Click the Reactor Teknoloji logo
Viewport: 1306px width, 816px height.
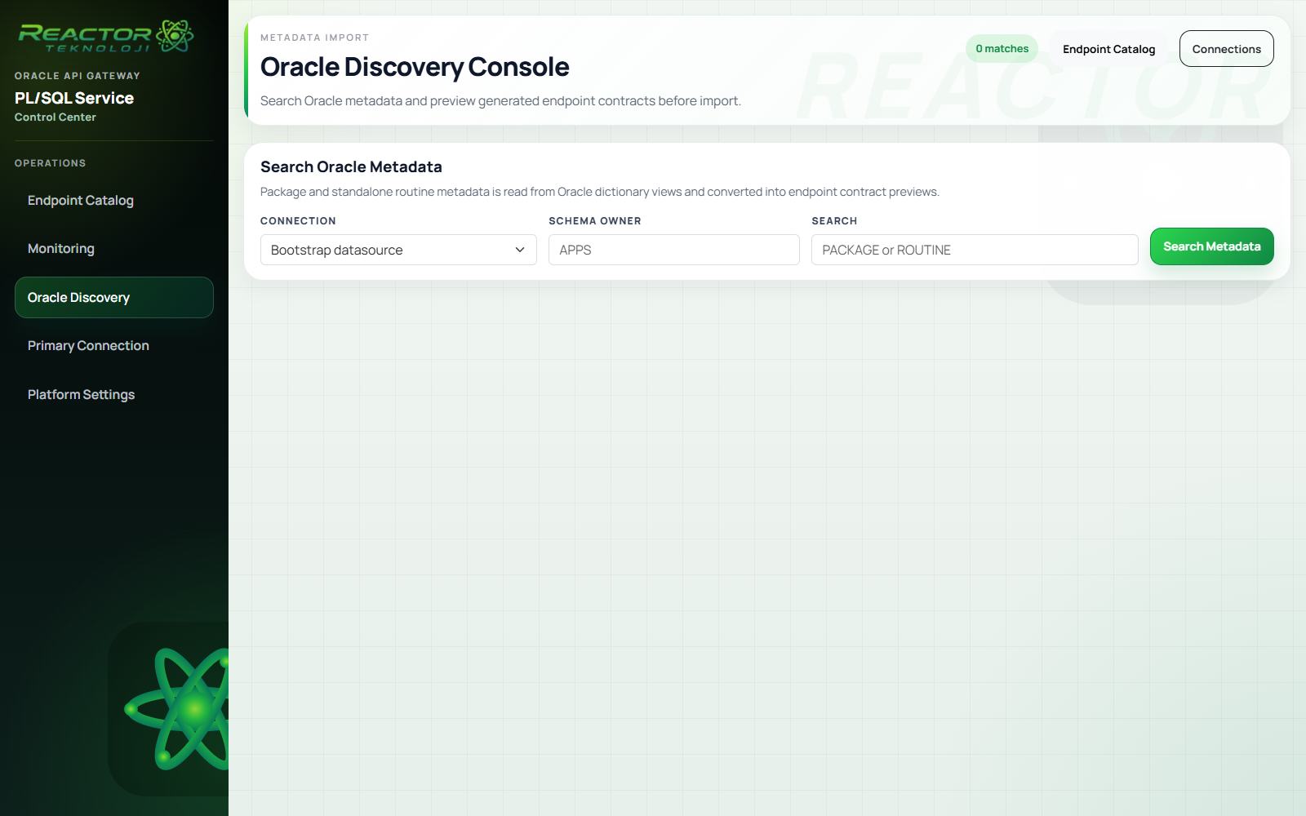click(106, 37)
